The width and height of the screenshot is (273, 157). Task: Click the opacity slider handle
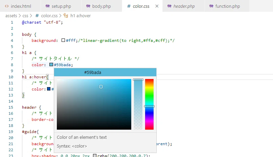click(x=138, y=80)
